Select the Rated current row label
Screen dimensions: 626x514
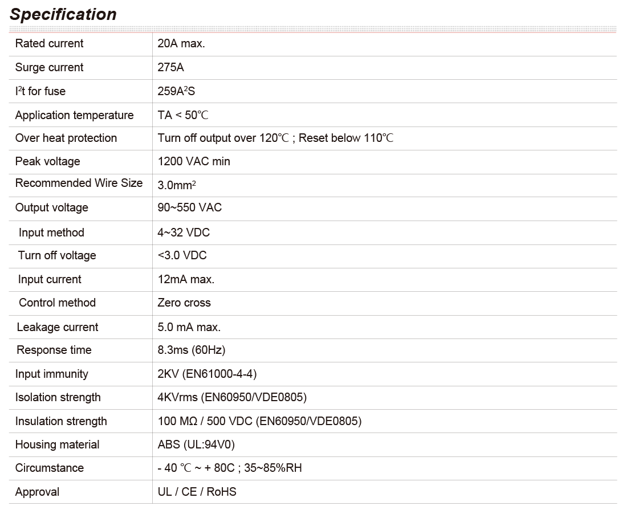point(49,43)
